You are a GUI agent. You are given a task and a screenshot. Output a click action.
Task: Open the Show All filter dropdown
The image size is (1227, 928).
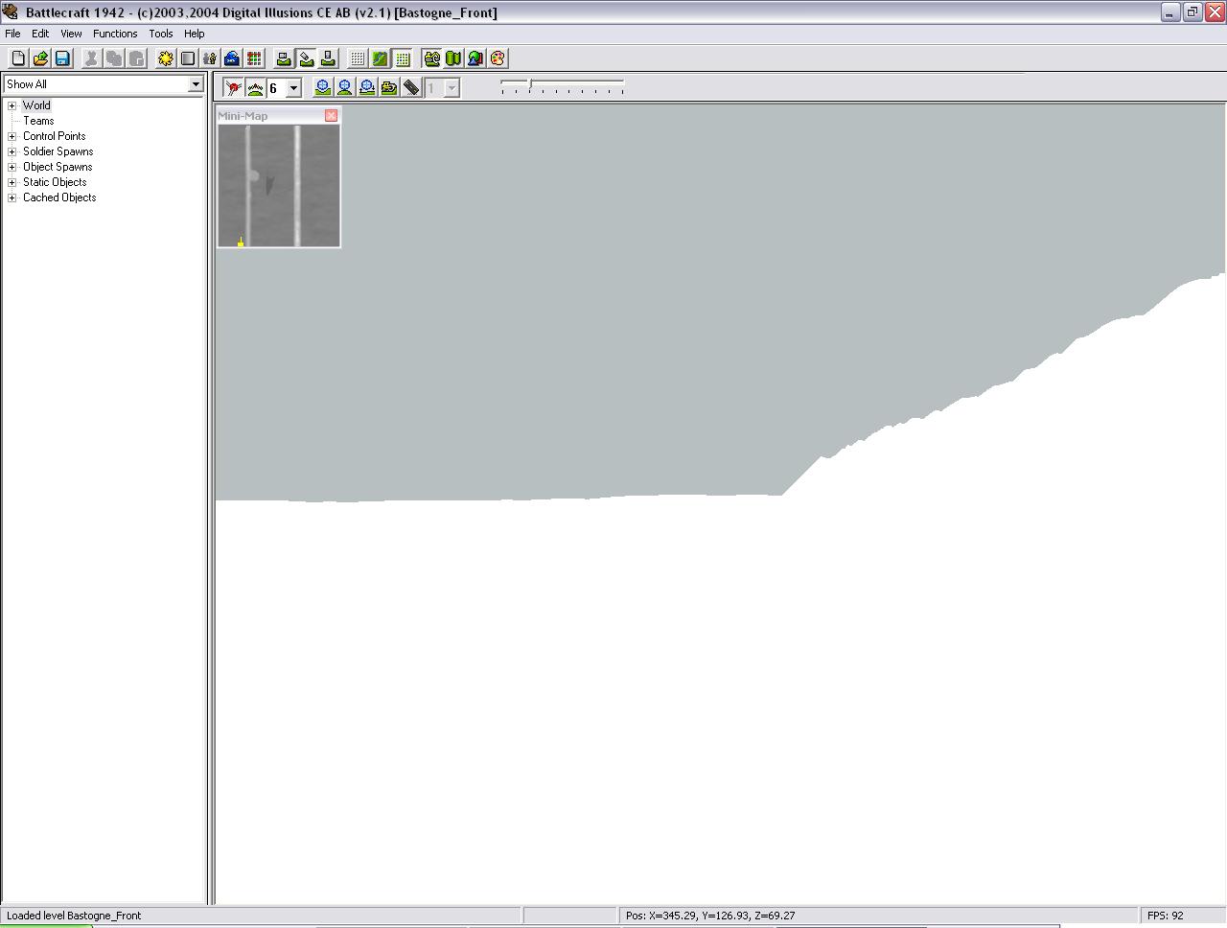(x=196, y=84)
